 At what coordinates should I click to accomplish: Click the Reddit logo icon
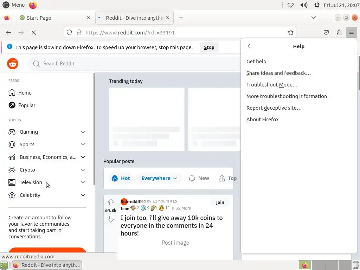tap(13, 64)
